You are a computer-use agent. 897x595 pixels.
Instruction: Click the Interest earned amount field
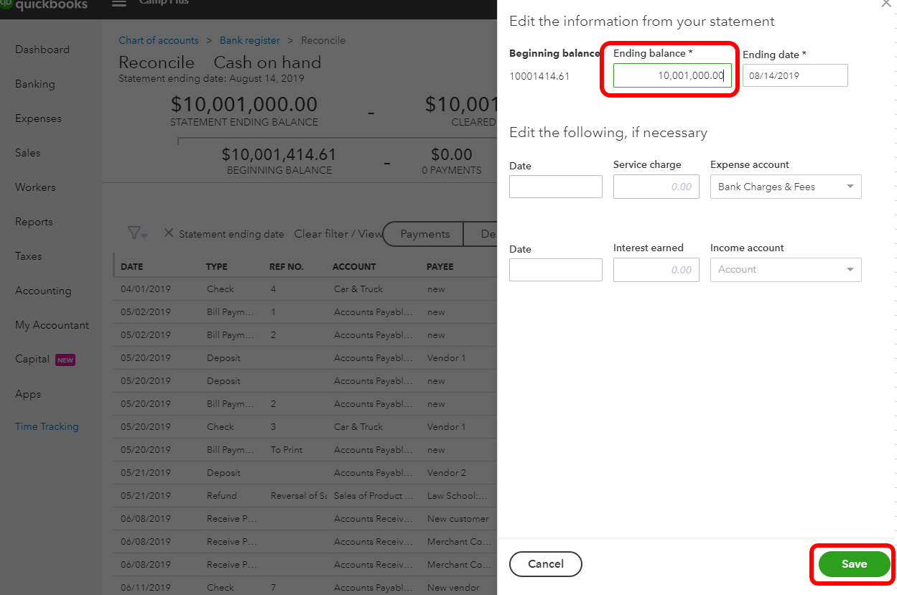pos(656,270)
